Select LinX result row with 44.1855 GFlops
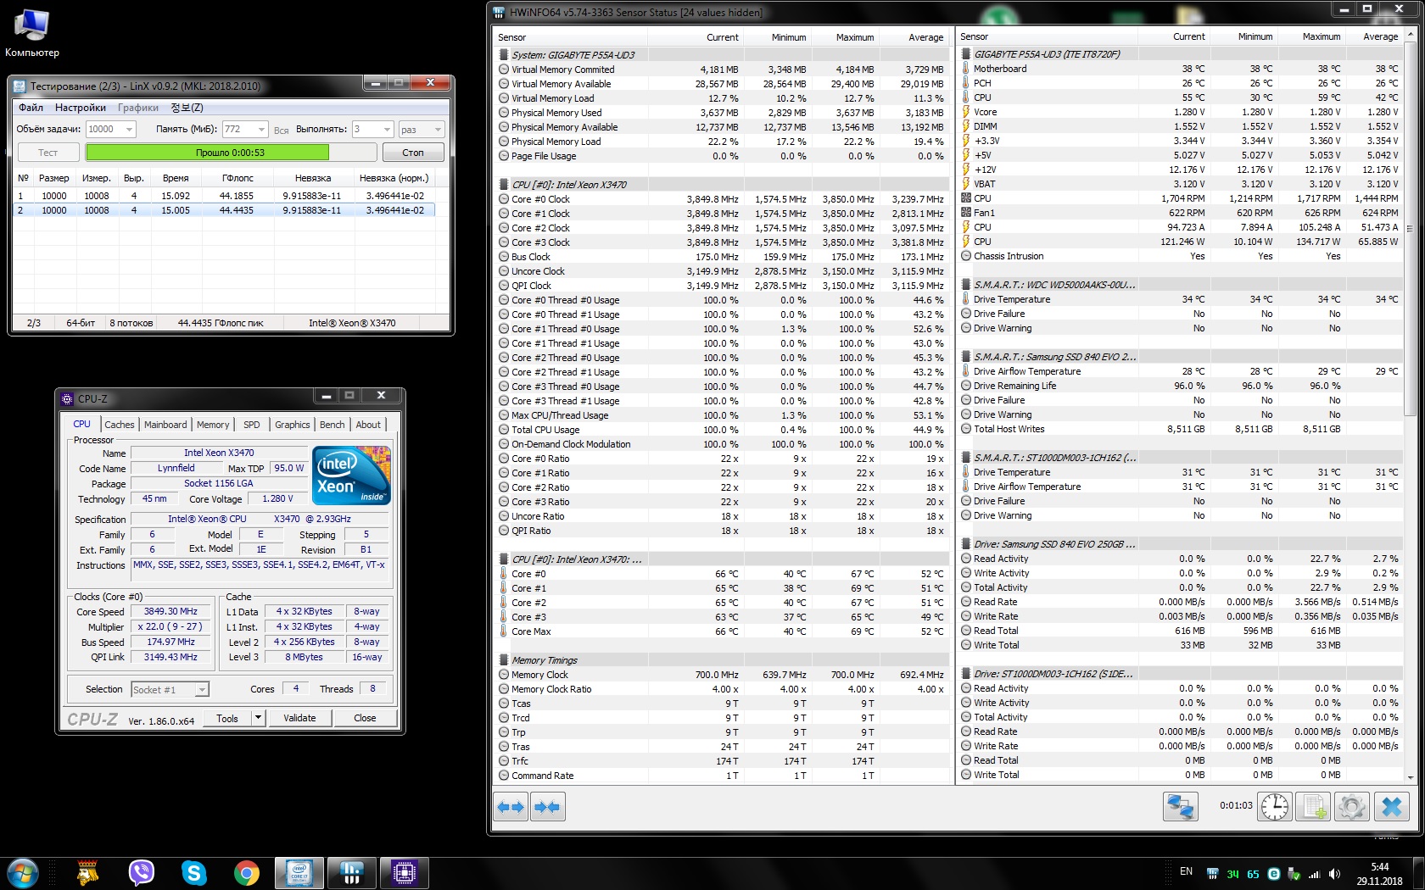Image resolution: width=1425 pixels, height=890 pixels. tap(225, 196)
